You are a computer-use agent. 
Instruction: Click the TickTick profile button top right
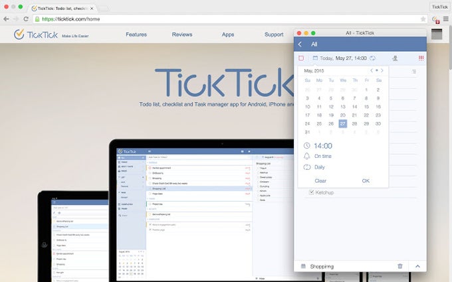tap(439, 7)
